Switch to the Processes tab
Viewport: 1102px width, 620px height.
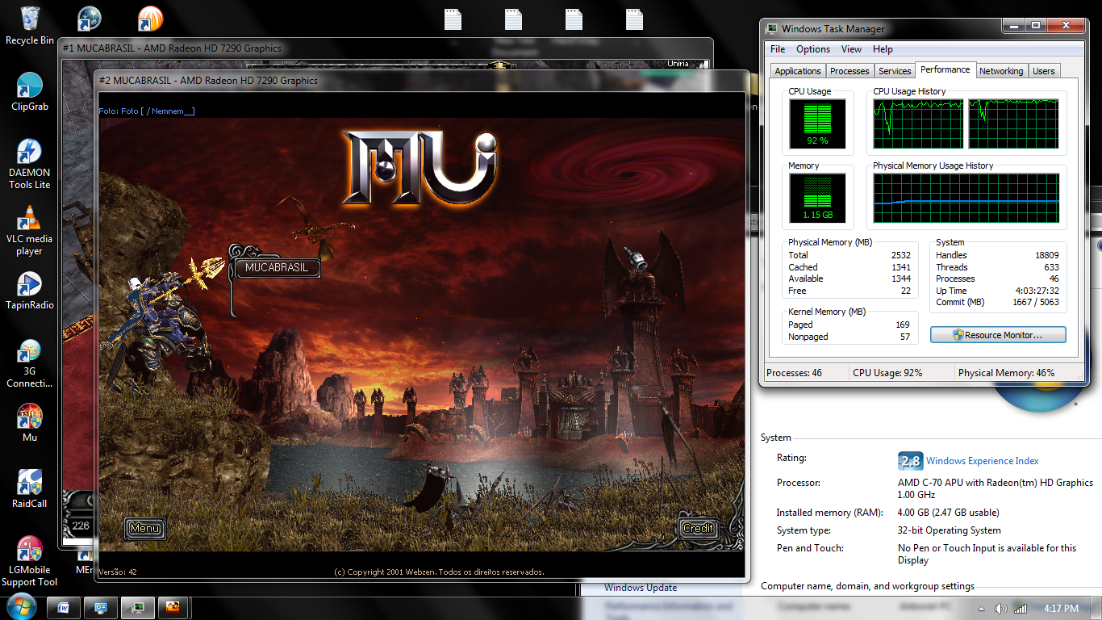(849, 71)
